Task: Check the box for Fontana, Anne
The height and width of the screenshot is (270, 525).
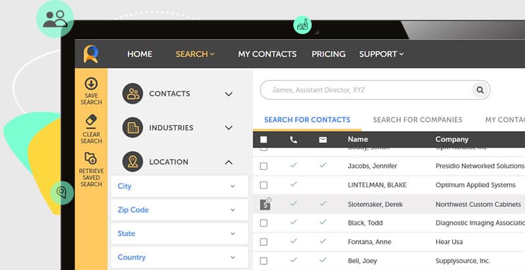Action: pyautogui.click(x=264, y=242)
